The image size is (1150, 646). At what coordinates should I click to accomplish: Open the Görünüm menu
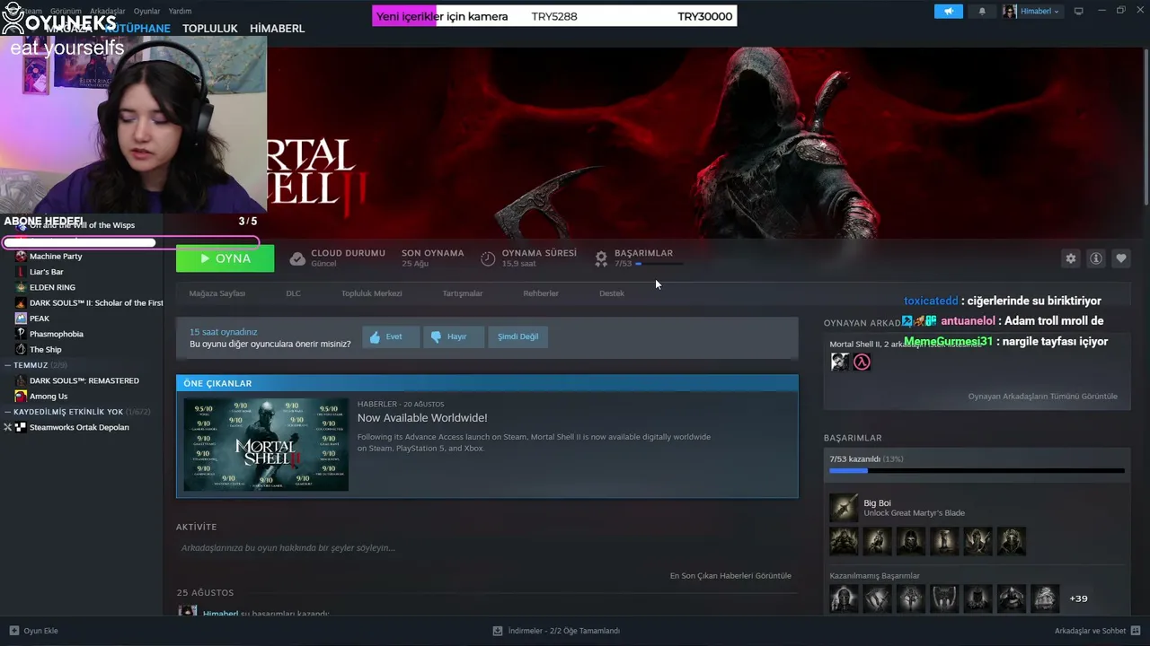click(66, 11)
